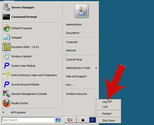Viewport: 154px width, 125px height.
Task: Open Help and Support
Action: click(76, 76)
